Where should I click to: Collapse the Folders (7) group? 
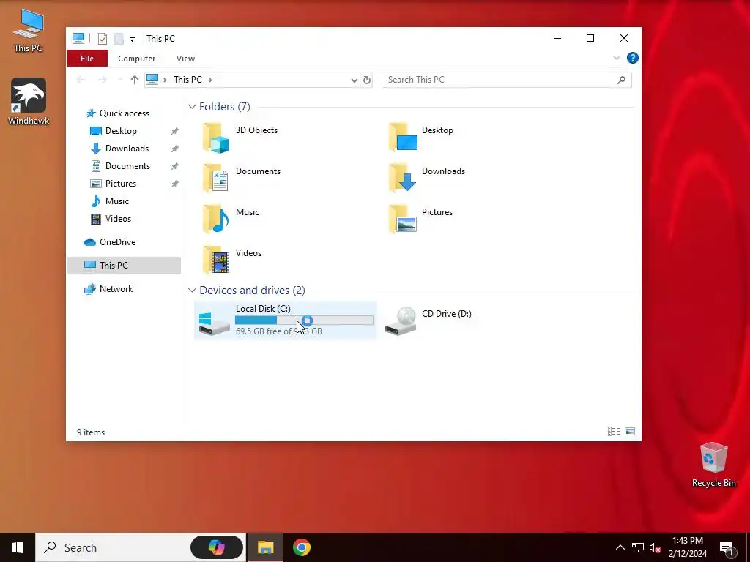click(192, 107)
